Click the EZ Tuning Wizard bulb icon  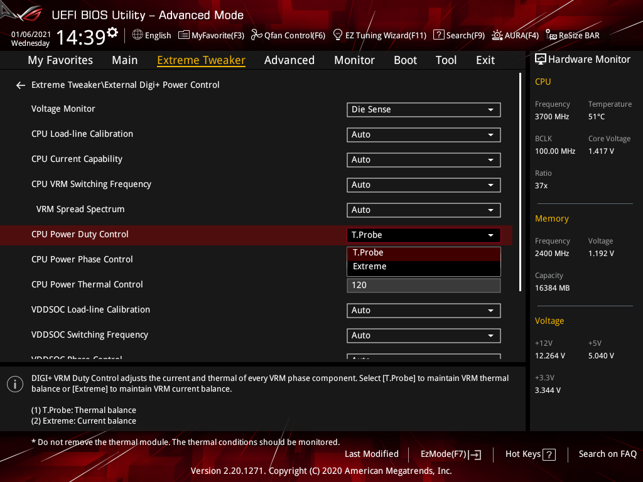tap(337, 35)
